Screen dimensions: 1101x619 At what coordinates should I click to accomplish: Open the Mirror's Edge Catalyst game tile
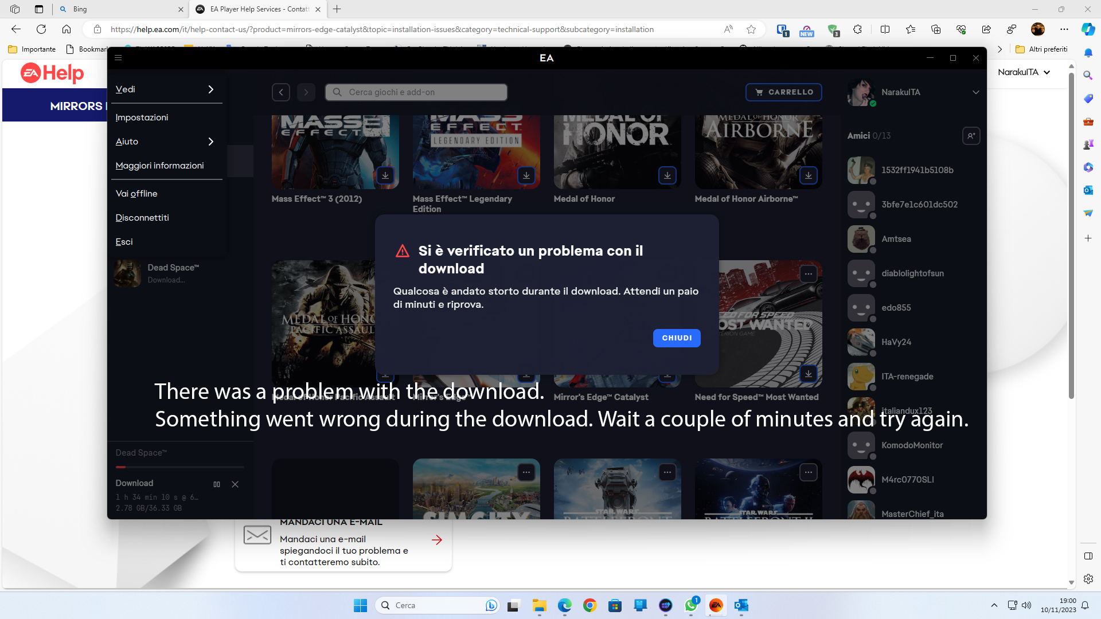tap(617, 382)
